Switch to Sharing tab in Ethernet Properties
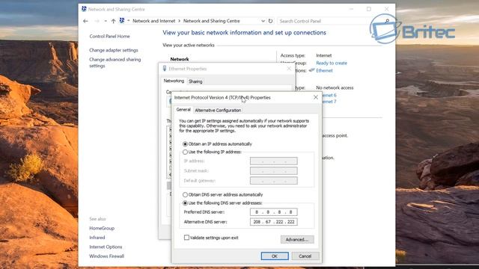This screenshot has height=269, width=479. point(195,81)
